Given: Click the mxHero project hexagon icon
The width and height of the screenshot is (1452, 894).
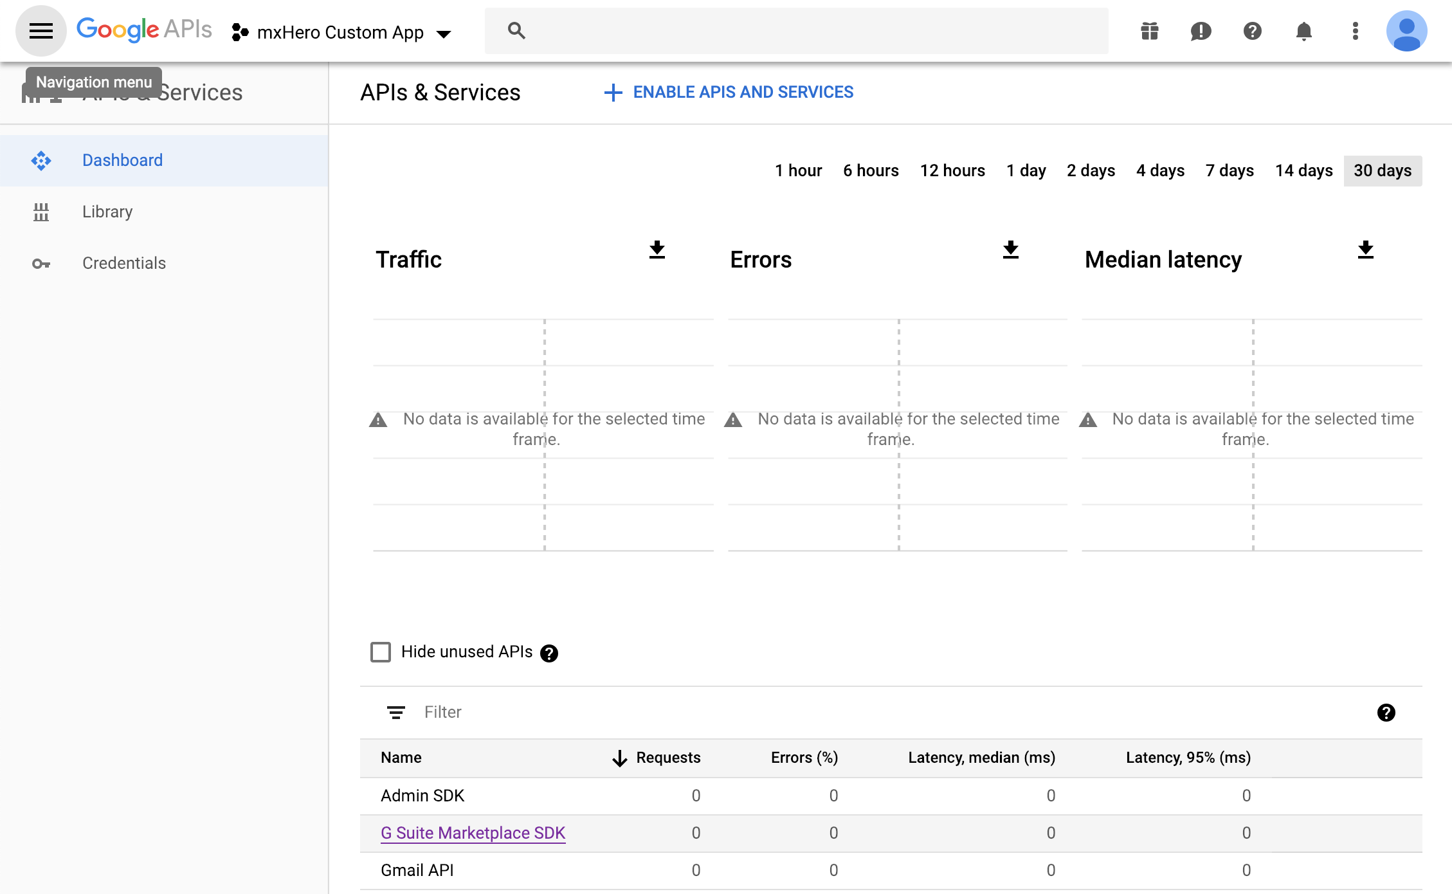Looking at the screenshot, I should coord(240,32).
